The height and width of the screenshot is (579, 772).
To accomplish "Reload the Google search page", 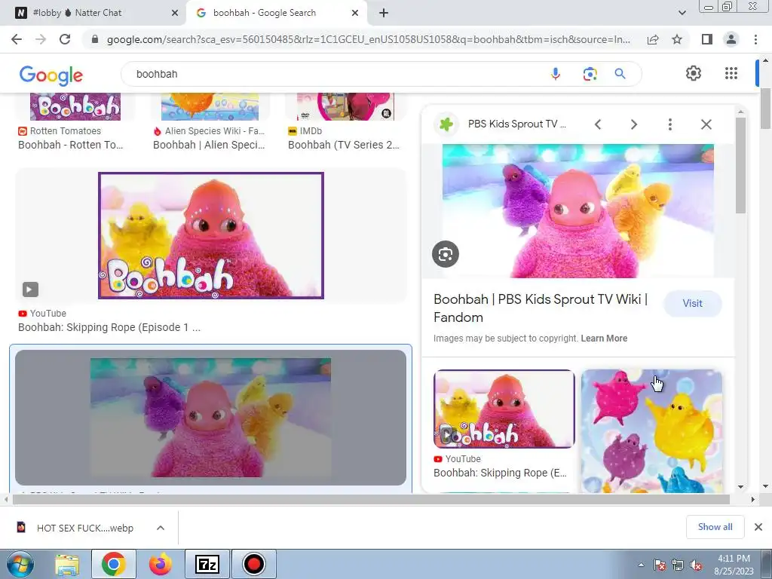I will pos(65,39).
